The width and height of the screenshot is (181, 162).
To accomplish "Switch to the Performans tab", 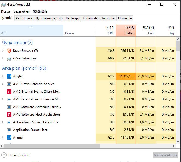I will tap(24, 18).
